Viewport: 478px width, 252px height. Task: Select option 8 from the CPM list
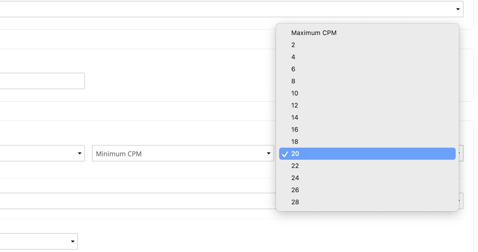(x=293, y=81)
